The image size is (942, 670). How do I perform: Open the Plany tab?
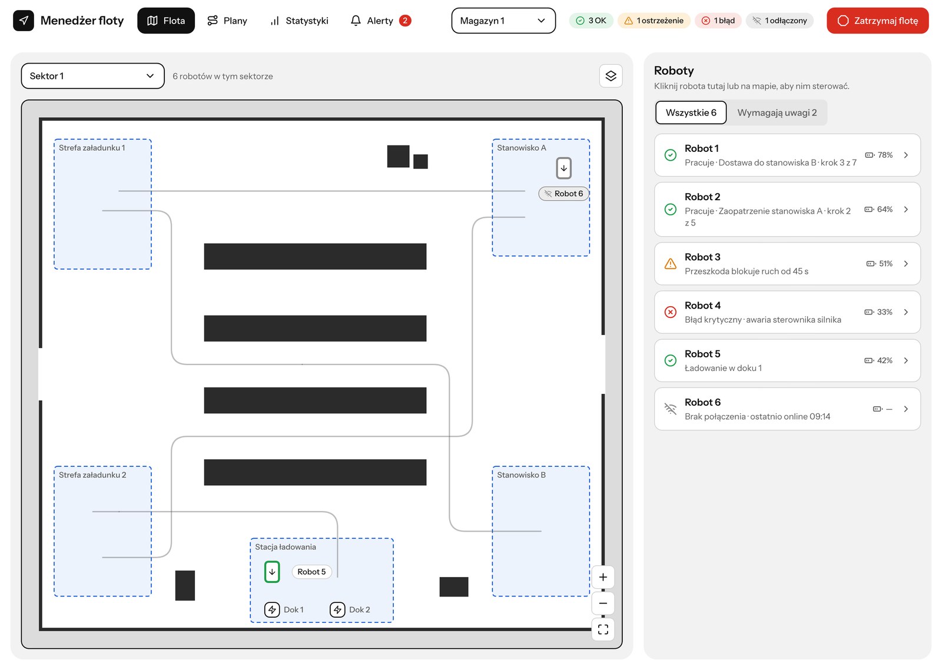(227, 21)
